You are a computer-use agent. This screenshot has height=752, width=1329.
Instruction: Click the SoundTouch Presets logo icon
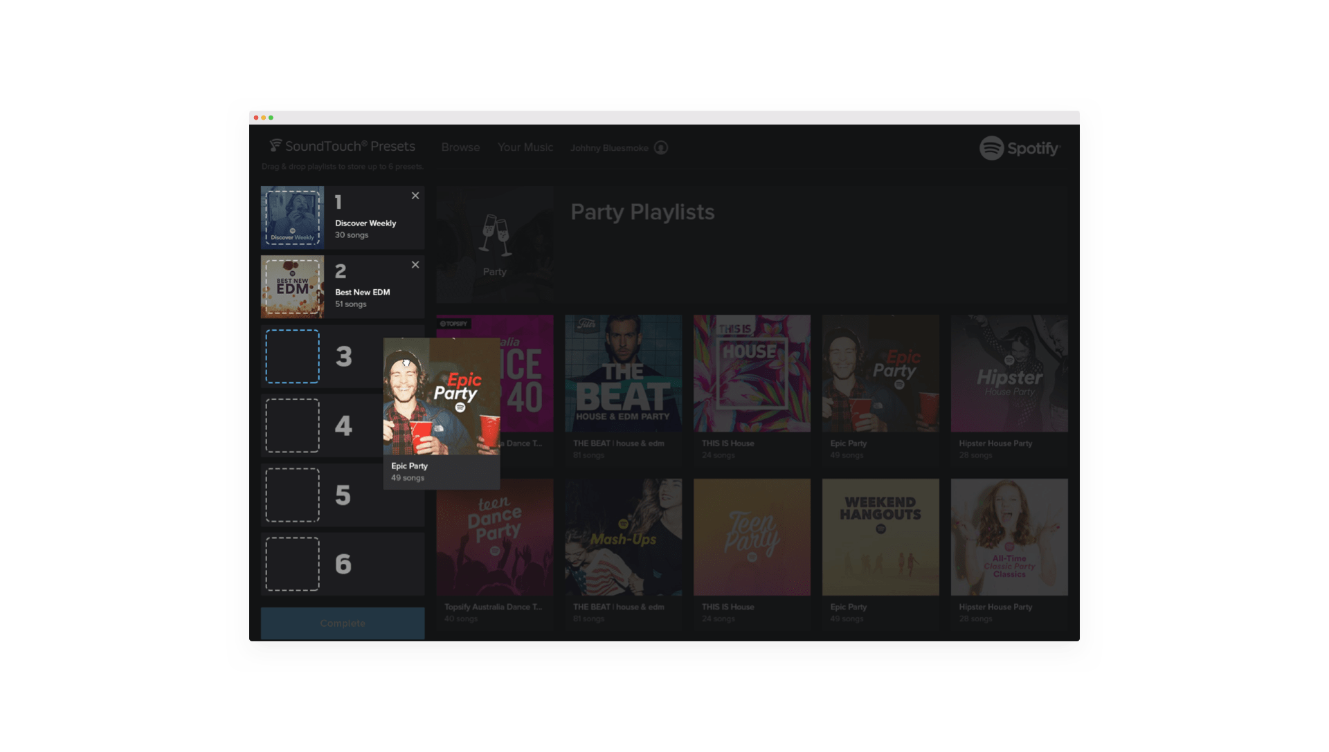(275, 145)
